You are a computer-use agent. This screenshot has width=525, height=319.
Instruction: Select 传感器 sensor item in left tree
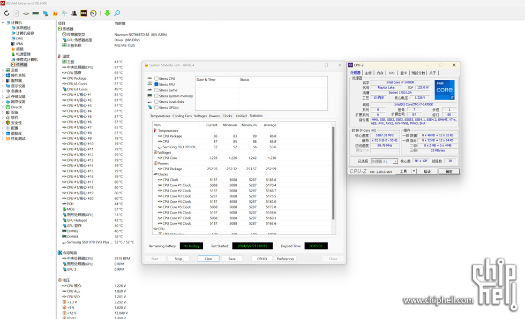[21, 65]
